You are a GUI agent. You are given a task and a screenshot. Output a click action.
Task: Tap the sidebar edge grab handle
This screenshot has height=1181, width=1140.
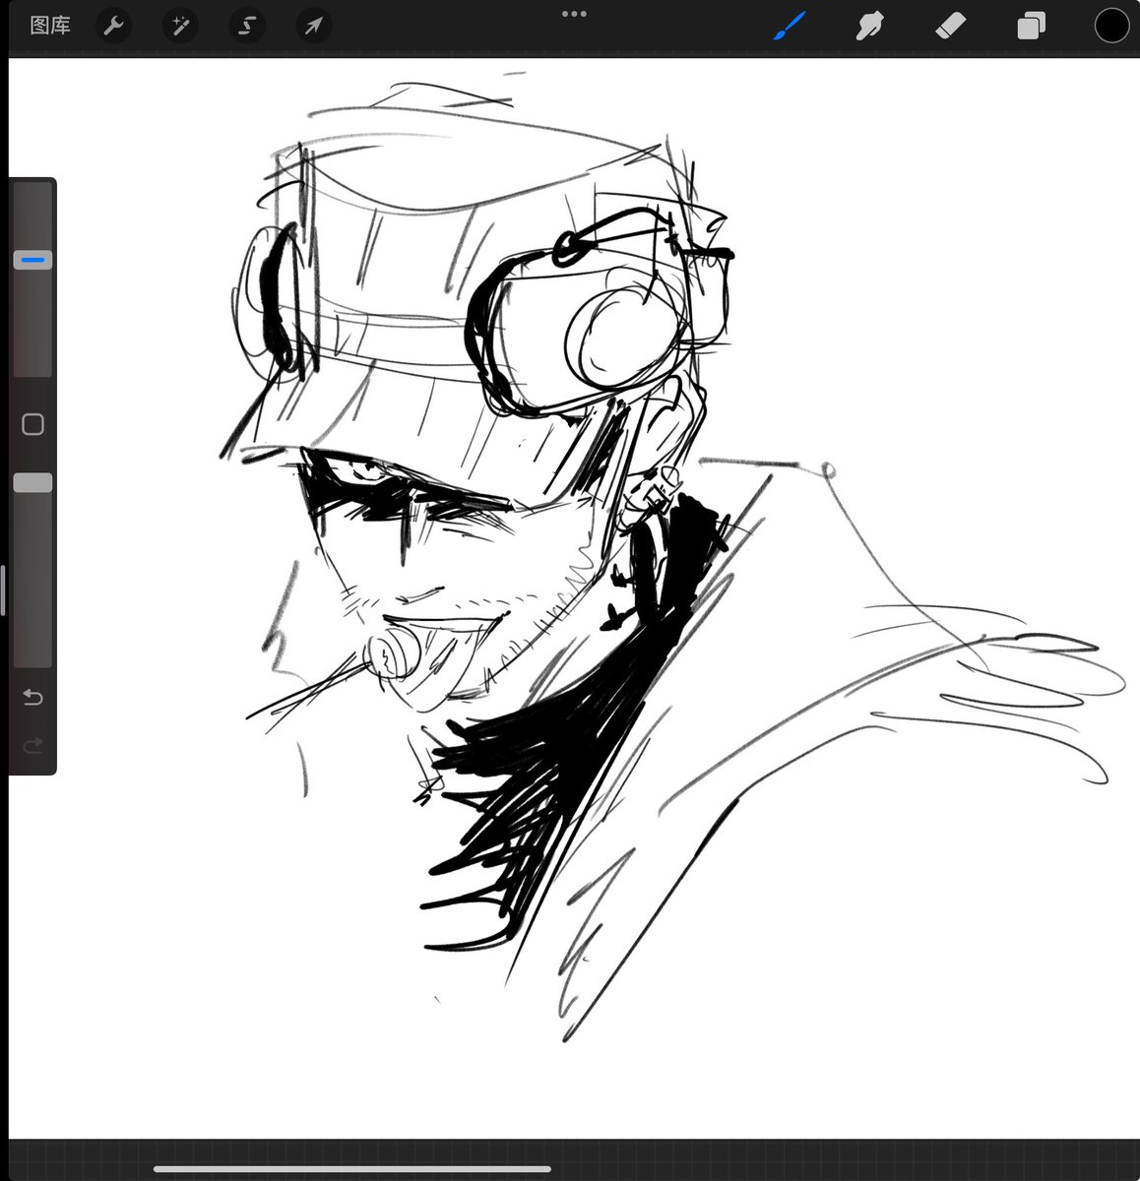click(x=3, y=590)
